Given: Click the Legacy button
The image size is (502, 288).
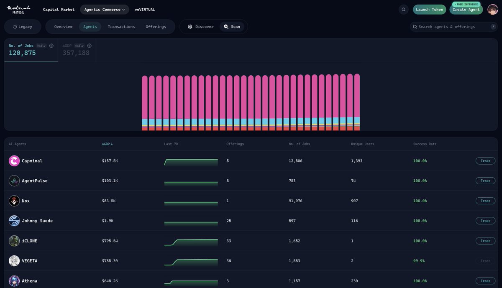Looking at the screenshot, I should pos(23,27).
